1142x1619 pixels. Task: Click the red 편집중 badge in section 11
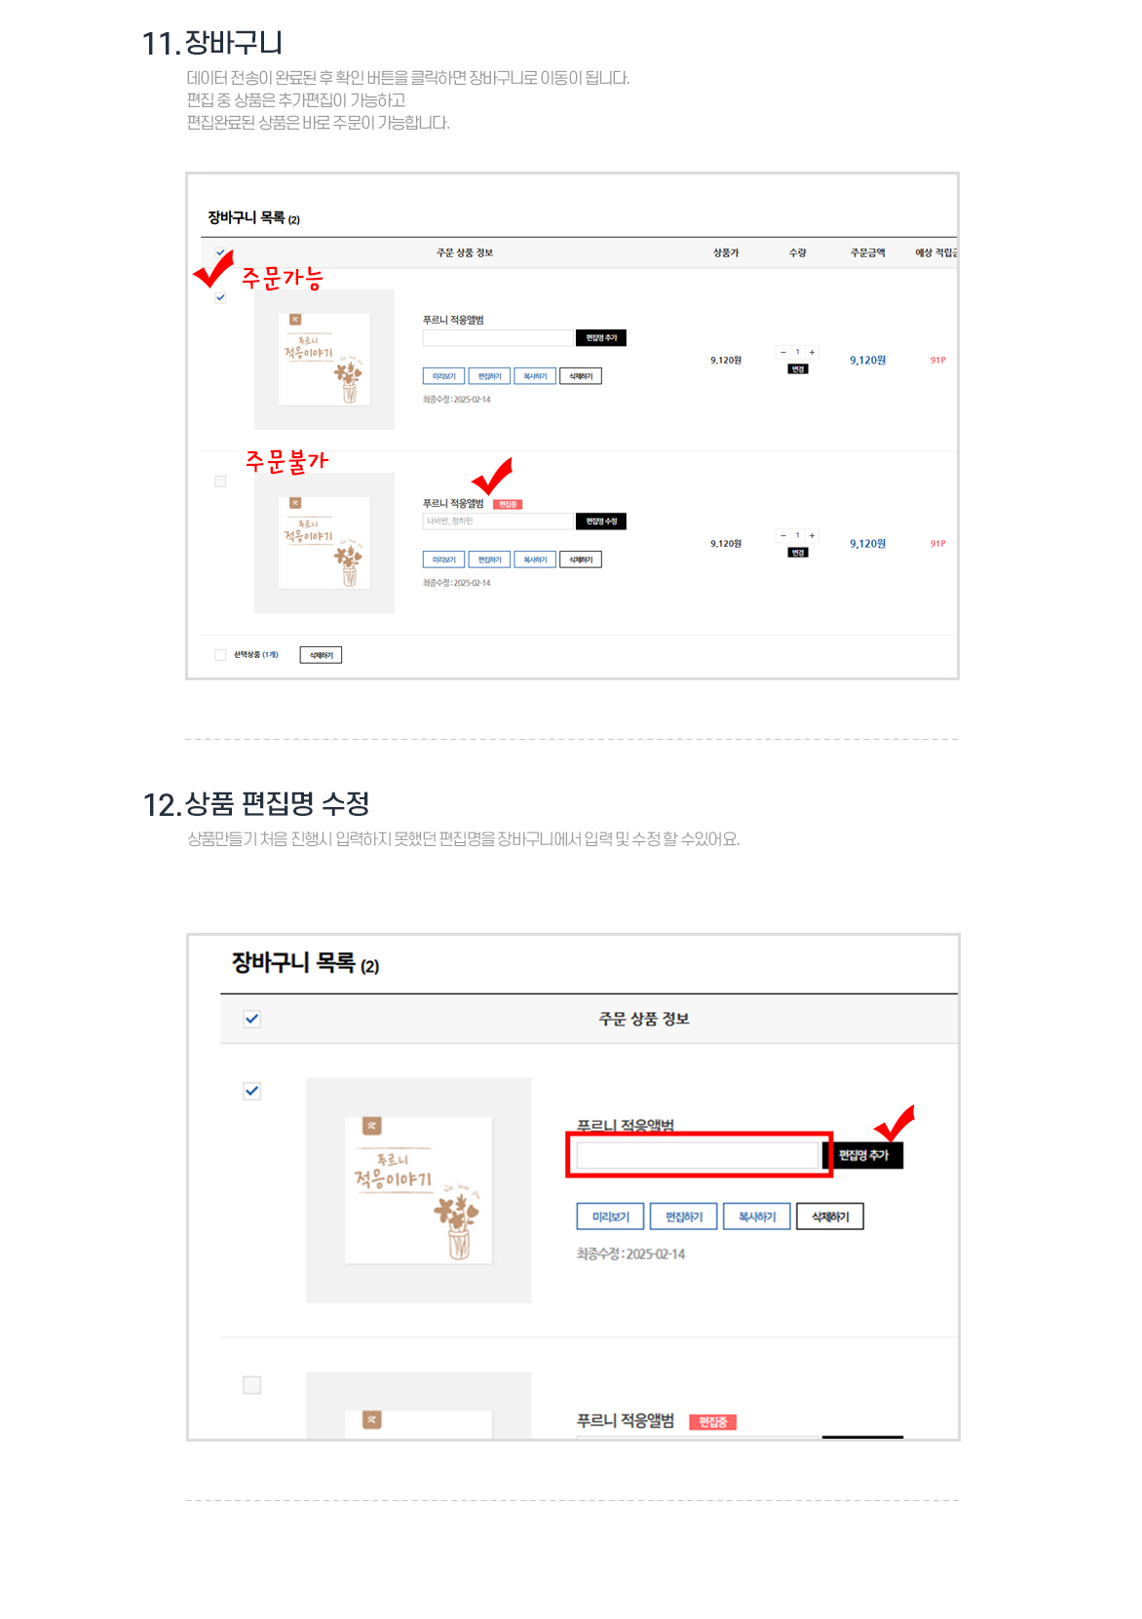[x=508, y=504]
